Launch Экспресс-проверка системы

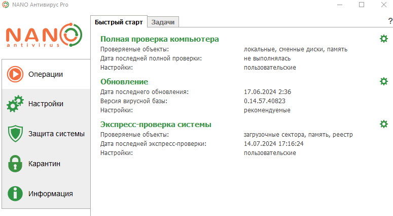coord(156,125)
